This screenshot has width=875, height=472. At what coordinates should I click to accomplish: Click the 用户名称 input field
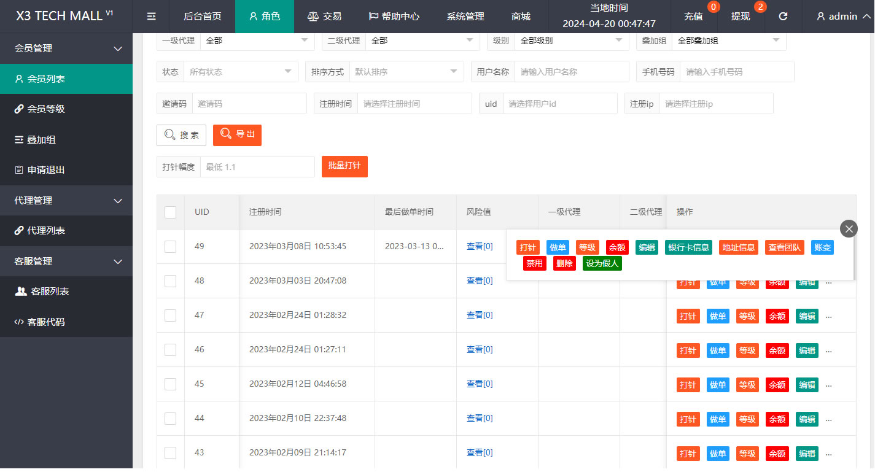pyautogui.click(x=572, y=72)
